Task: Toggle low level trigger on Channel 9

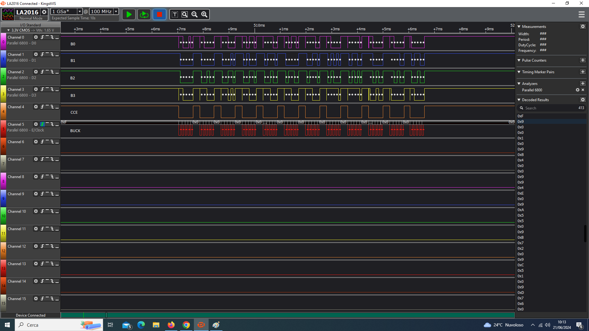Action: pos(57,194)
